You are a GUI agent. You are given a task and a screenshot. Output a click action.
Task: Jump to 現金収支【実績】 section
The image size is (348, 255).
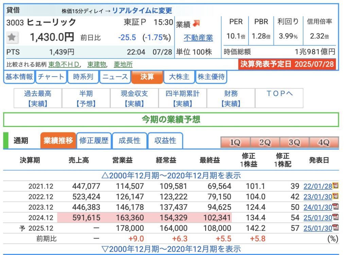pyautogui.click(x=134, y=98)
